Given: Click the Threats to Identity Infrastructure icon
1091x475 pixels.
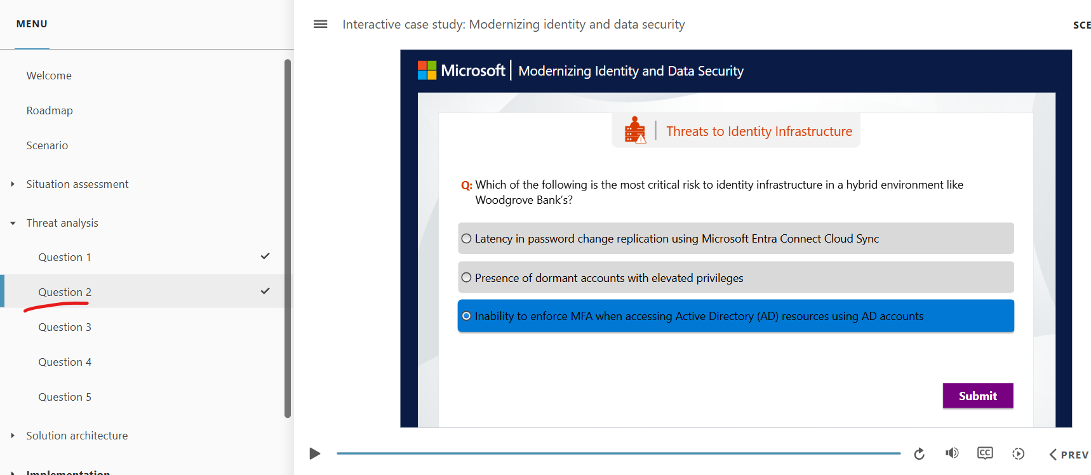Looking at the screenshot, I should point(635,130).
